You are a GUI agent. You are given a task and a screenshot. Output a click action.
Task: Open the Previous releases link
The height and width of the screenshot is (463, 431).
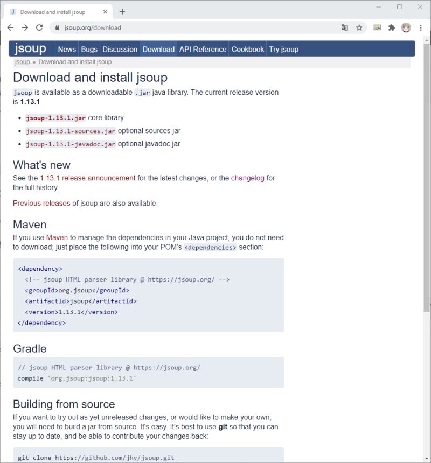click(40, 203)
